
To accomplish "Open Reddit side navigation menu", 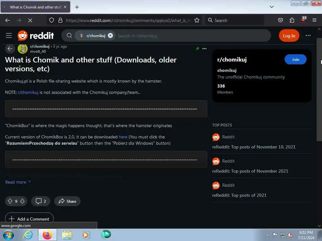I will (x=8, y=36).
